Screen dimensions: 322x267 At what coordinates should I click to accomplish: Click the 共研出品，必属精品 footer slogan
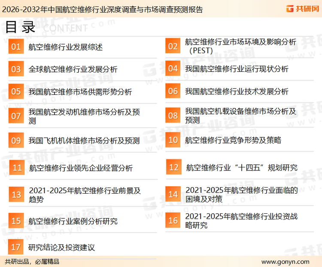[x=32, y=261]
